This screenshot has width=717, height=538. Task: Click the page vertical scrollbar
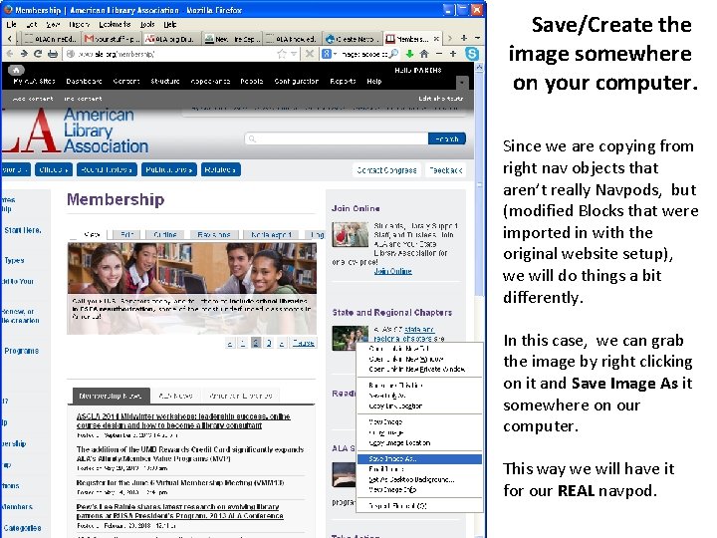click(479, 182)
